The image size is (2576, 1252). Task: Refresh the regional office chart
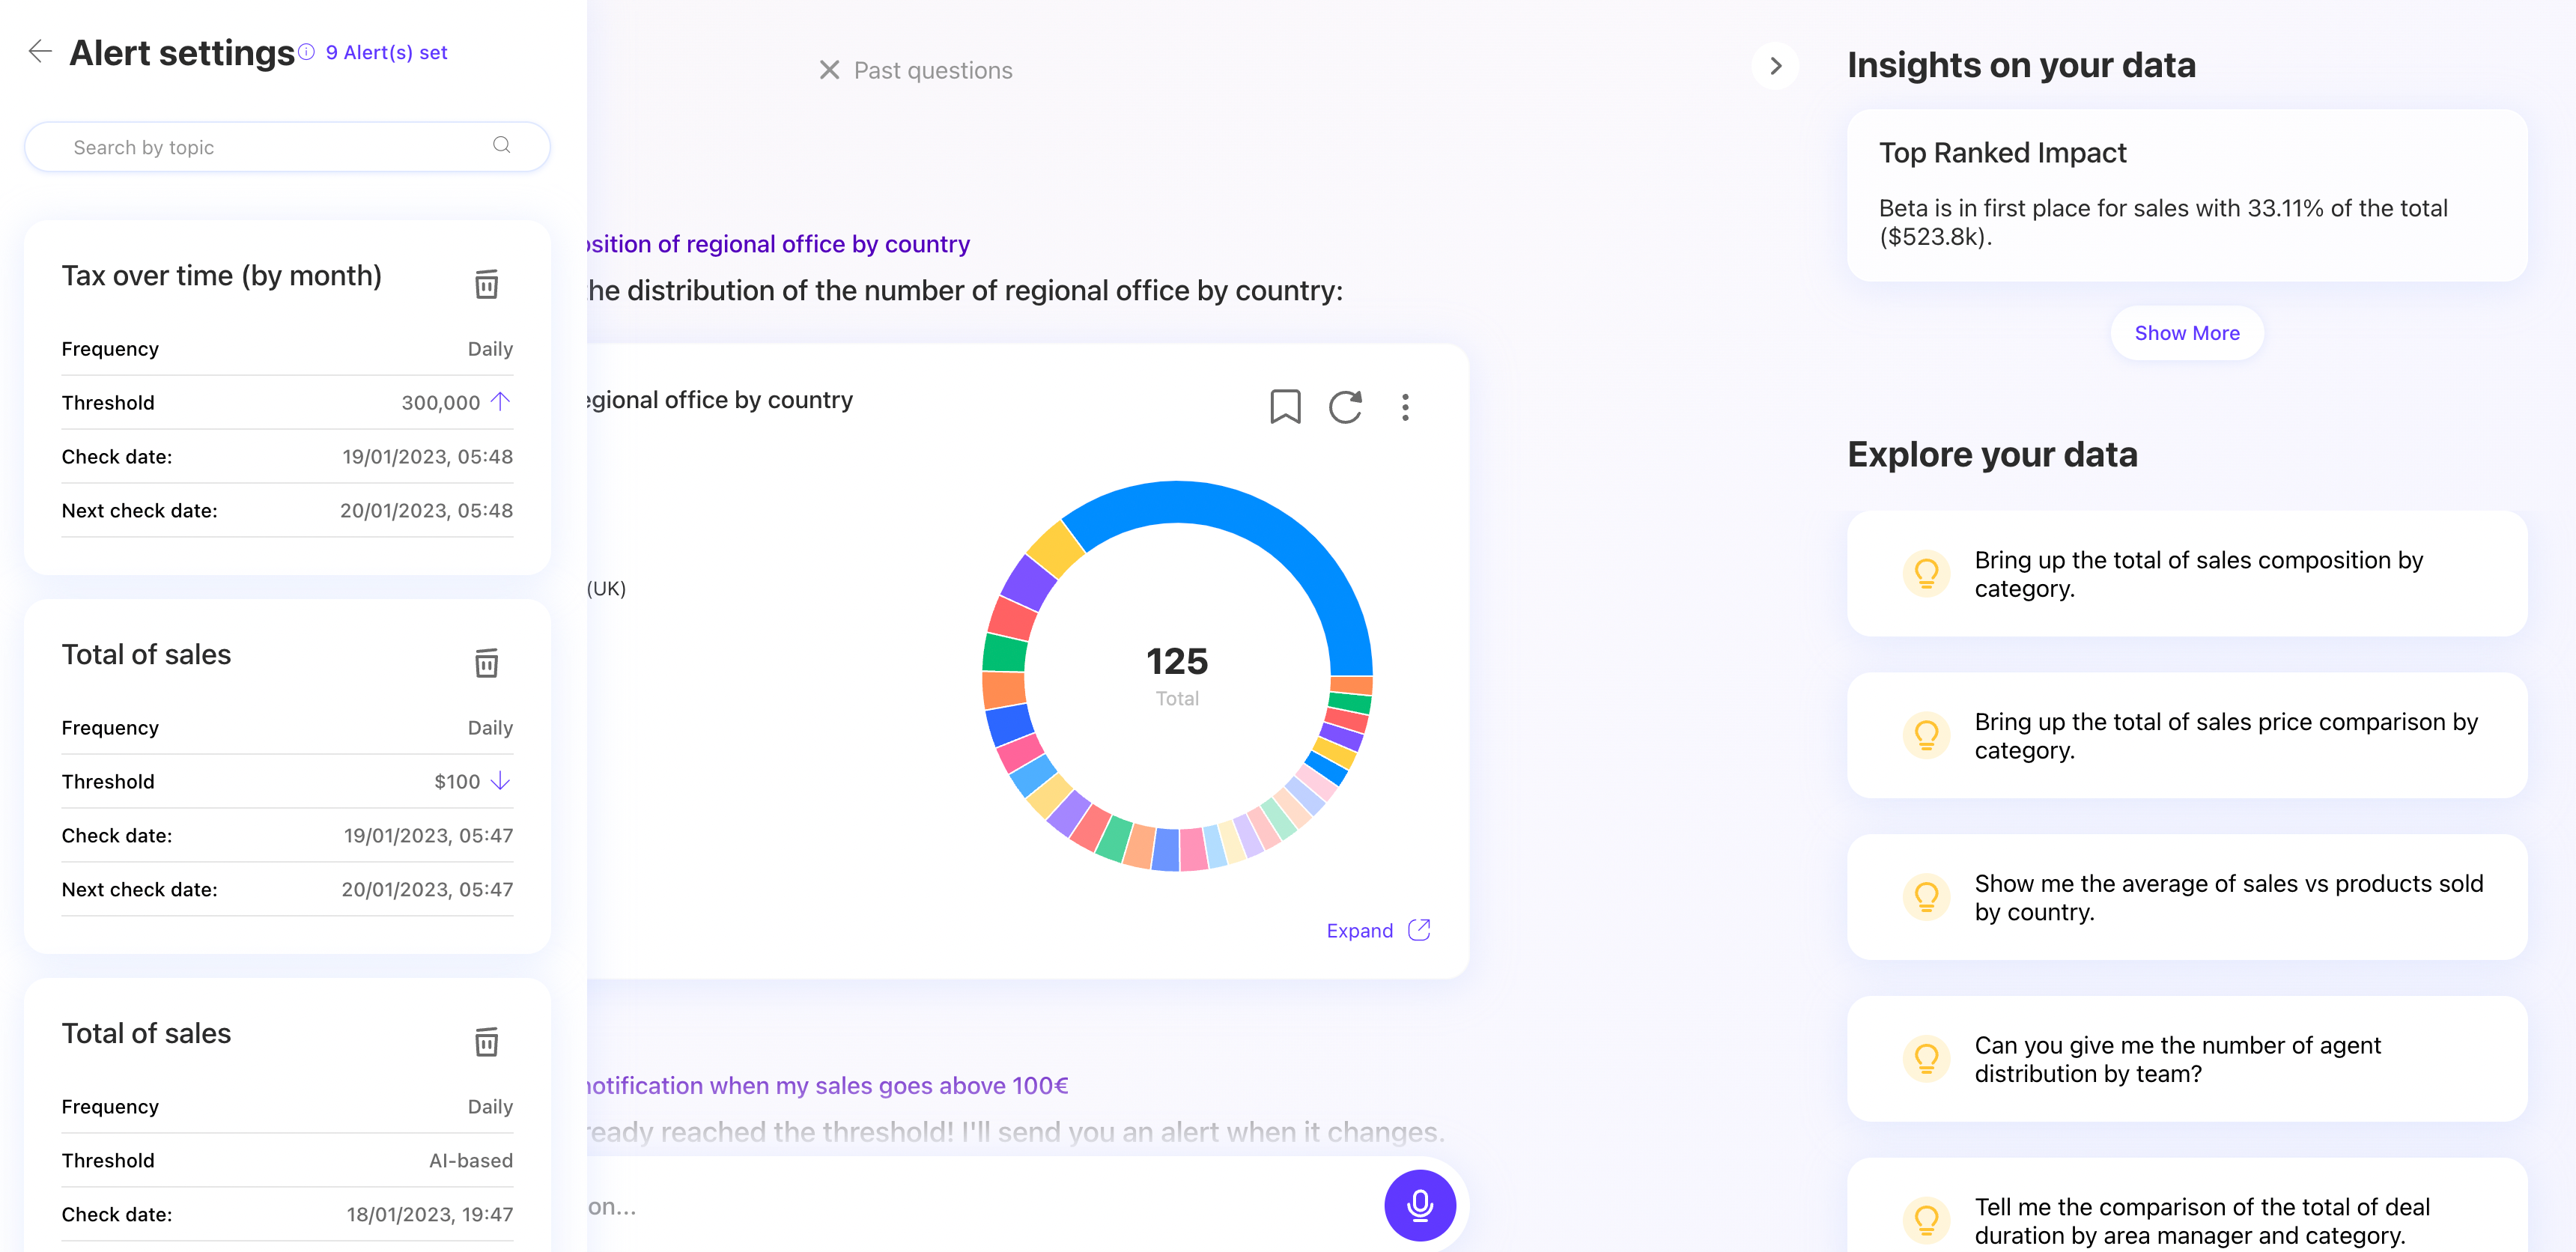1345,407
